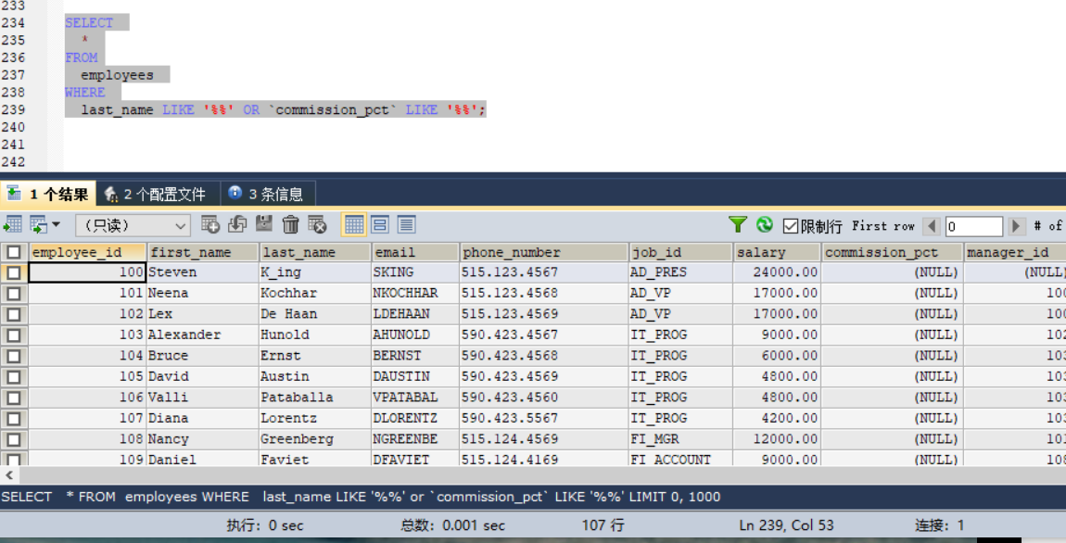This screenshot has width=1066, height=543.
Task: Click 'employees' on editor line 237
Action: (117, 75)
